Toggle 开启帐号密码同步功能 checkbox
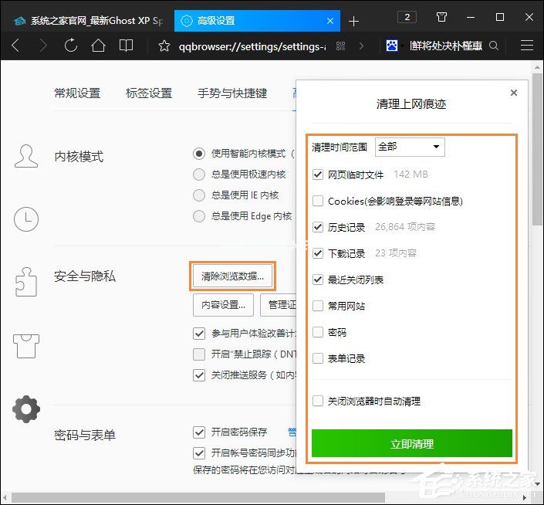The image size is (544, 505). (199, 453)
